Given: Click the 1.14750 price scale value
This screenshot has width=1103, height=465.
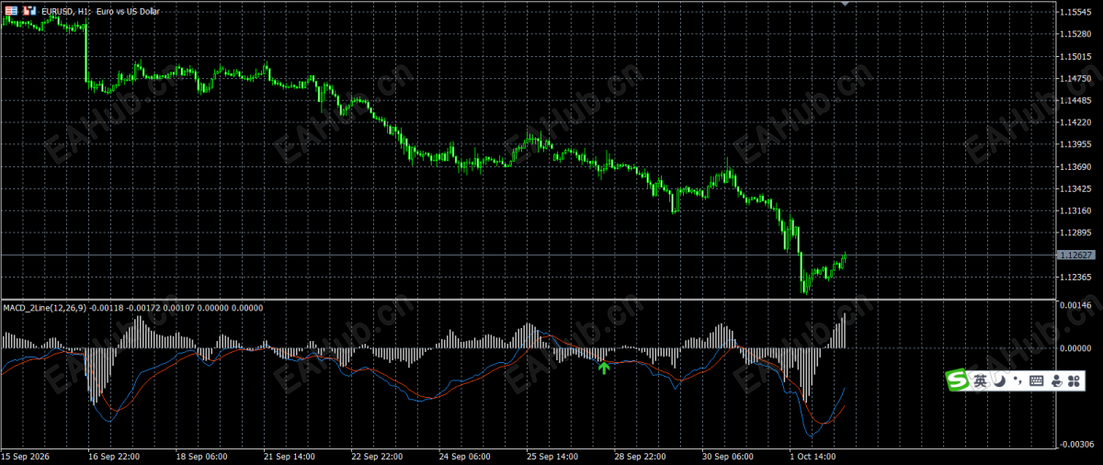Looking at the screenshot, I should coord(1074,78).
